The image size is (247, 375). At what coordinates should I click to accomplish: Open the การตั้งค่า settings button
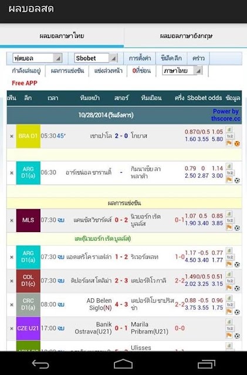[140, 58]
